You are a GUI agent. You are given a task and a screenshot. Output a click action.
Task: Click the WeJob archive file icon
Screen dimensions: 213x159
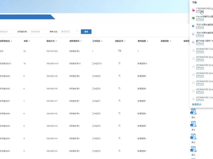(193, 18)
